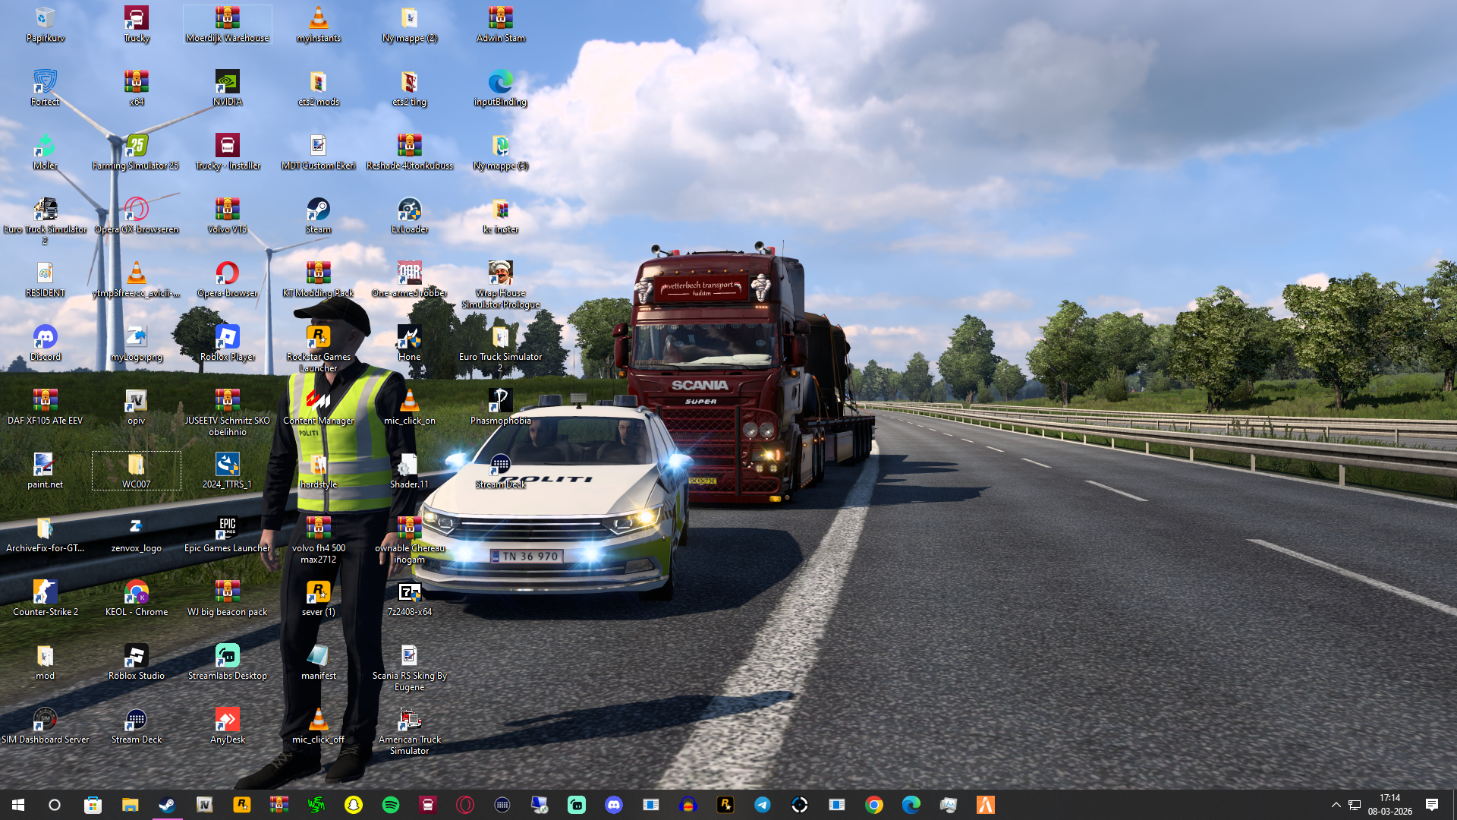Open the Epic Games Launcher shortcut

click(227, 529)
